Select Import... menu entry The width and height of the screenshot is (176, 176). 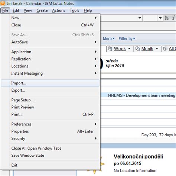pyautogui.click(x=50, y=83)
